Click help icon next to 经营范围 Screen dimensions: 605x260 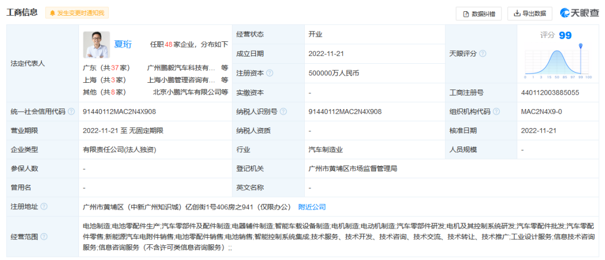coord(44,237)
